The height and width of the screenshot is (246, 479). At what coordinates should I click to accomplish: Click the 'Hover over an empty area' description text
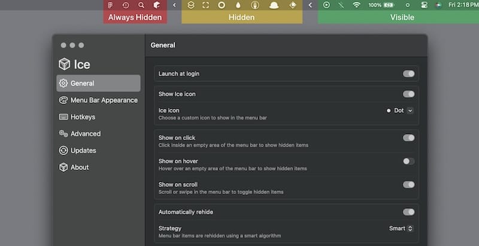pos(232,168)
